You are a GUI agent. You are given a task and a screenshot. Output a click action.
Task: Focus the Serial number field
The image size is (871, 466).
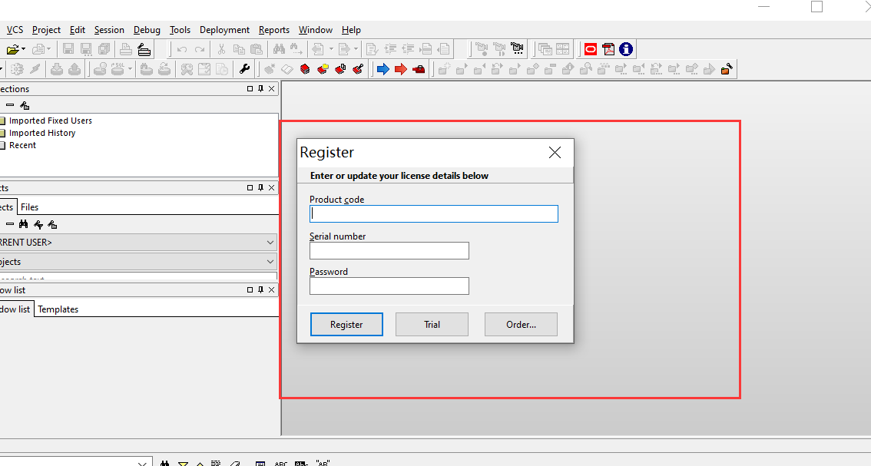click(389, 250)
